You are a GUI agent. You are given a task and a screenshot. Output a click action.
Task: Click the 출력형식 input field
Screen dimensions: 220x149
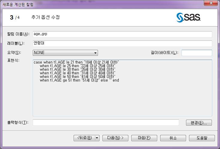tap(106, 123)
